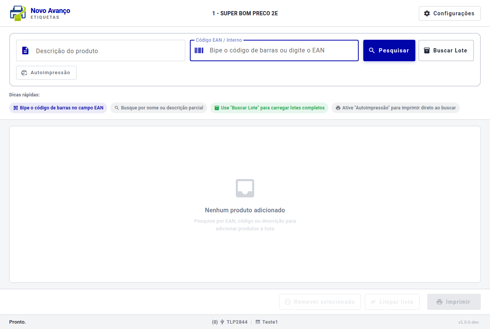Toggle Autoimpressão mode

click(46, 73)
